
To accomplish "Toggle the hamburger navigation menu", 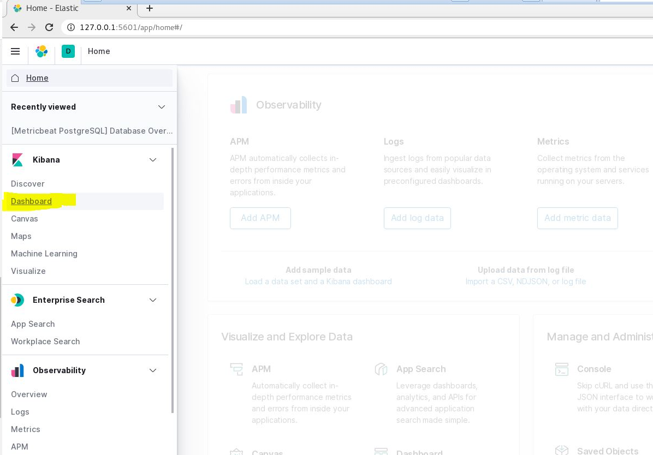I will pos(15,51).
